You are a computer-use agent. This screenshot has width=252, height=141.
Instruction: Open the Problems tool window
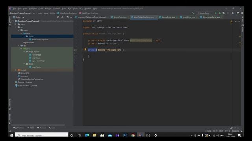coord(19,128)
